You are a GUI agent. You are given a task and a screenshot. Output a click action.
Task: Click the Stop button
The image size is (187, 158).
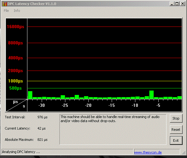176,118
